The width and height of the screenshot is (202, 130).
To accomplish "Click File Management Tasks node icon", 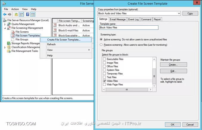I will [9, 51].
